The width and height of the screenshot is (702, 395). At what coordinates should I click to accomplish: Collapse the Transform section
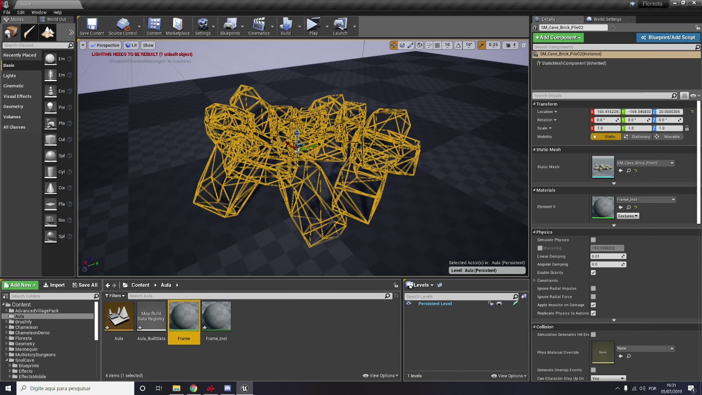[535, 104]
